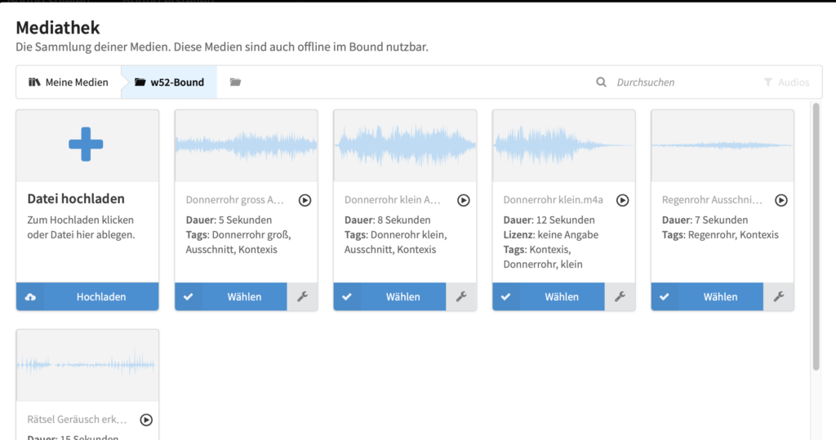Click the big plus upload icon

point(86,144)
